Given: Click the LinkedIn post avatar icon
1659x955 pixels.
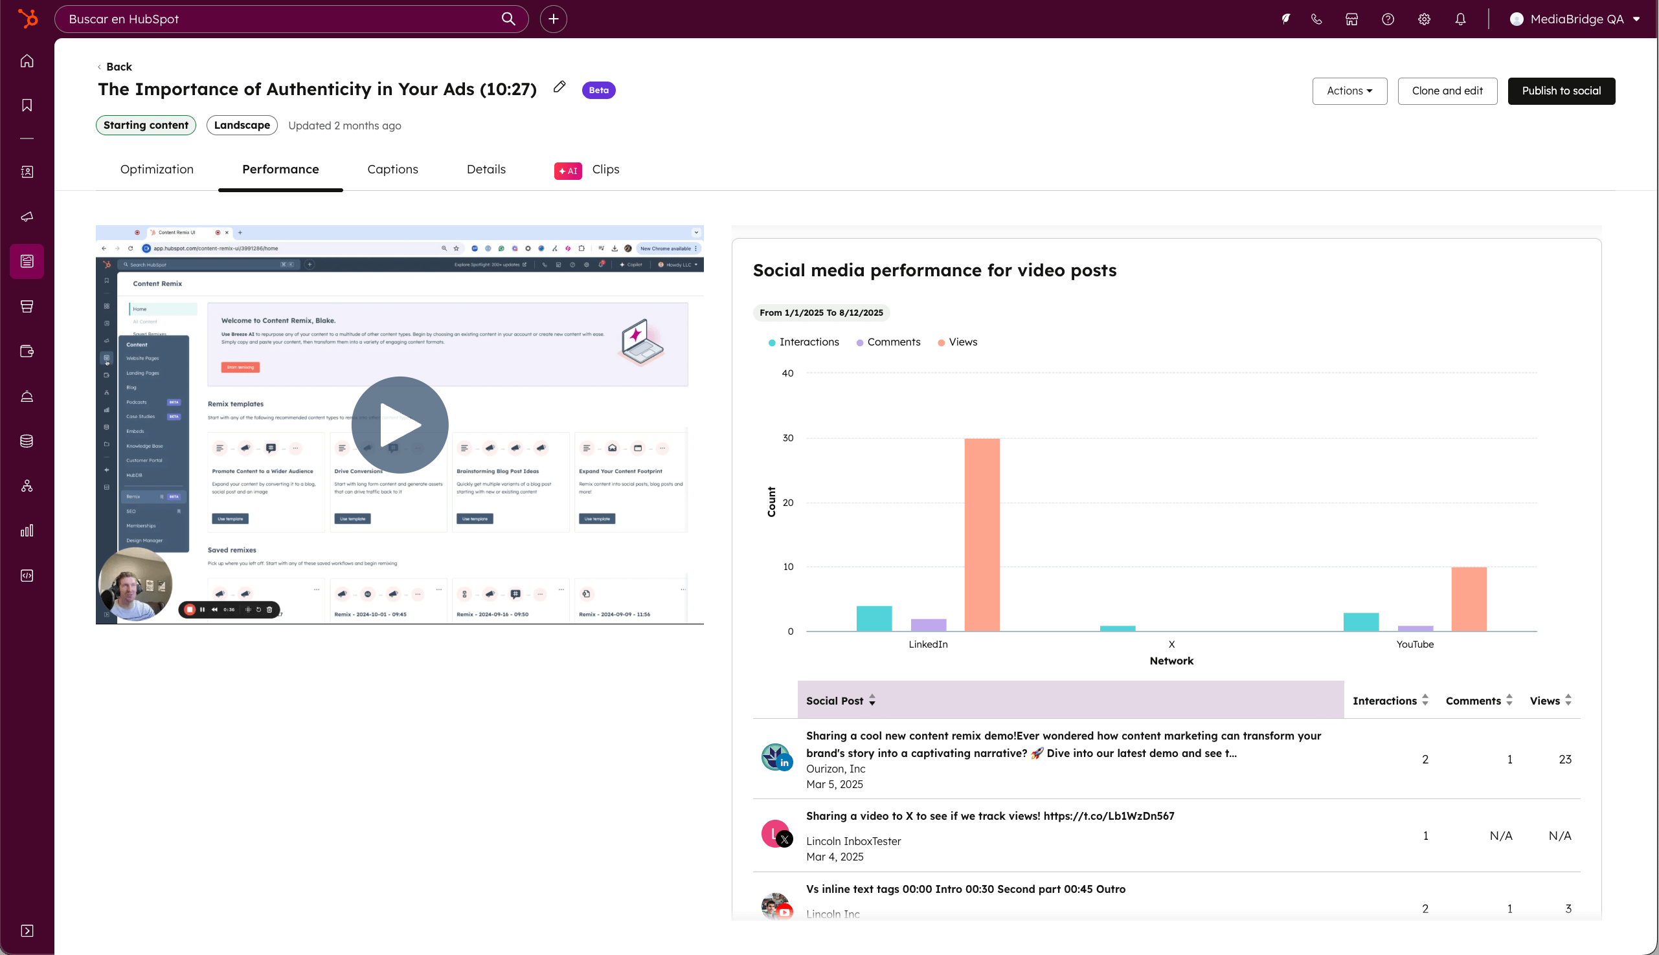Looking at the screenshot, I should [776, 758].
